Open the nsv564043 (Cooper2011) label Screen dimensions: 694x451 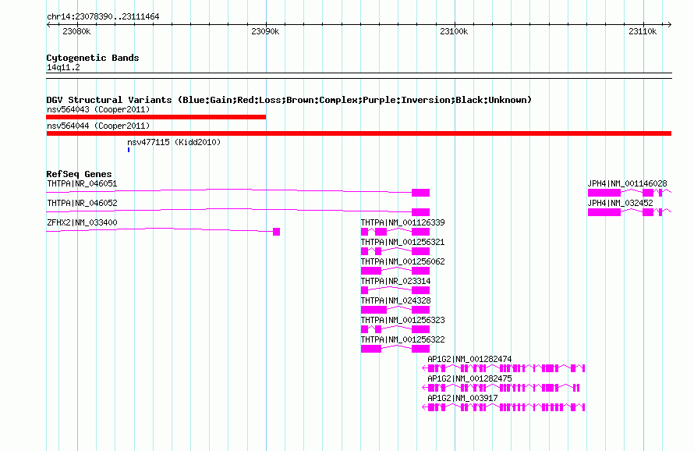click(98, 109)
